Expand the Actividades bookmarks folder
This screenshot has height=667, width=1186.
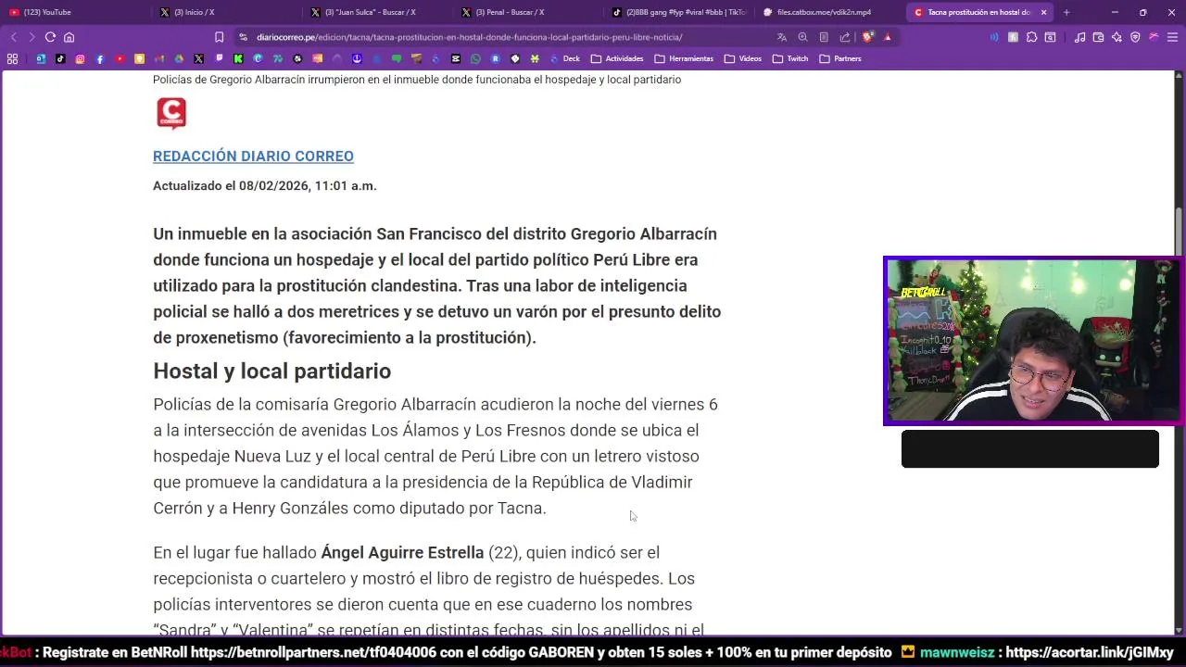(617, 58)
